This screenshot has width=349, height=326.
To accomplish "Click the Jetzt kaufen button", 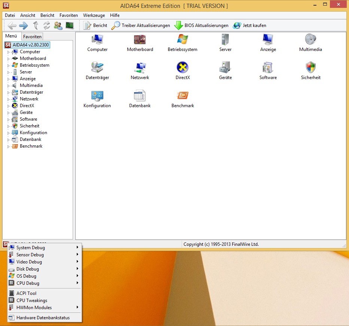I will click(x=250, y=25).
